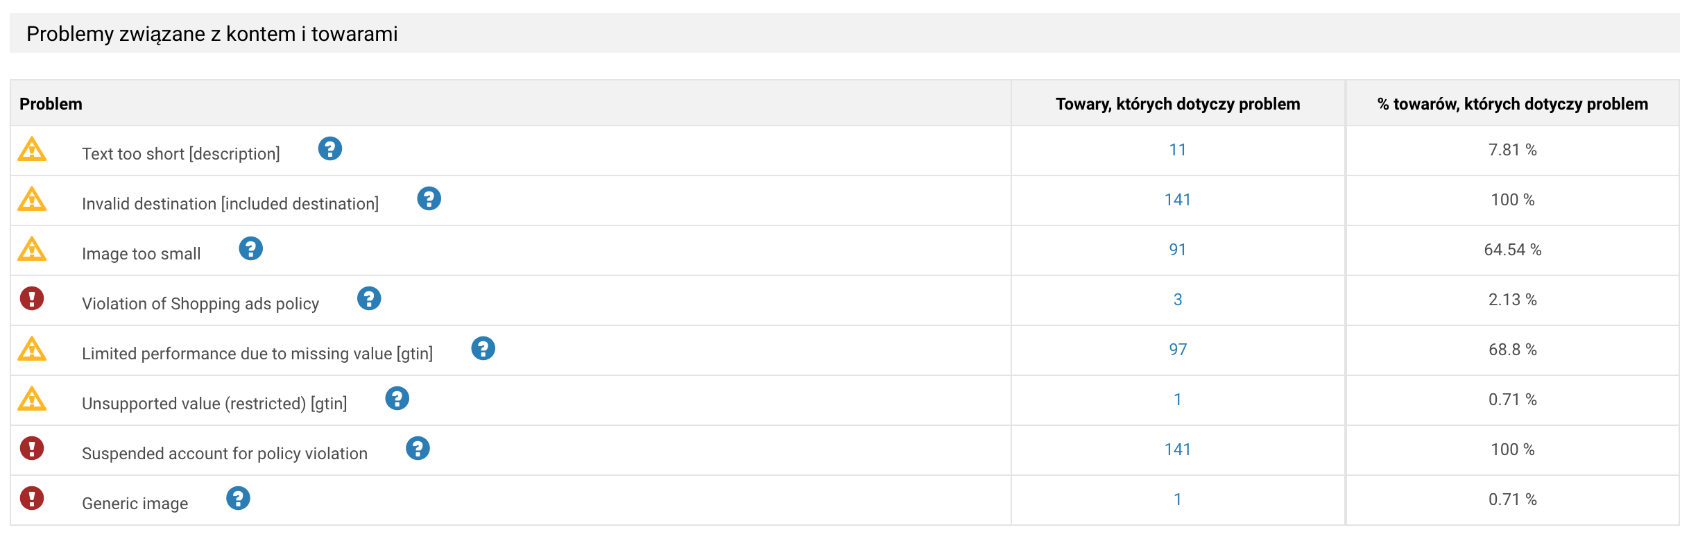
Task: Click the Problem column header
Action: (x=51, y=104)
